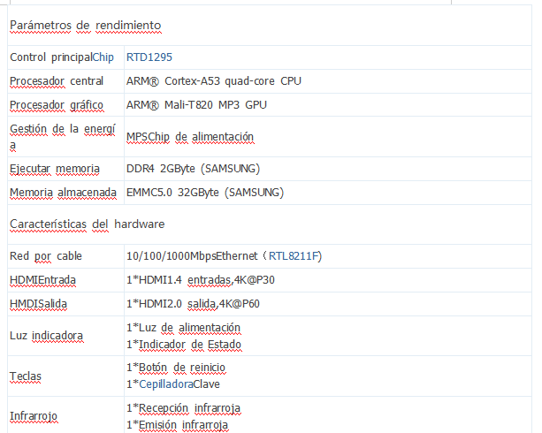
Task: Click the 1*Emisión infrarroja text
Action: 177,425
